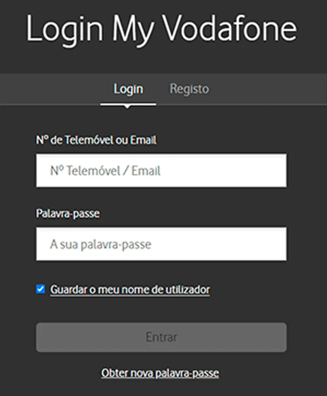
Task: Uncheck Guardar o meu nome de utilizador
Action: point(41,289)
